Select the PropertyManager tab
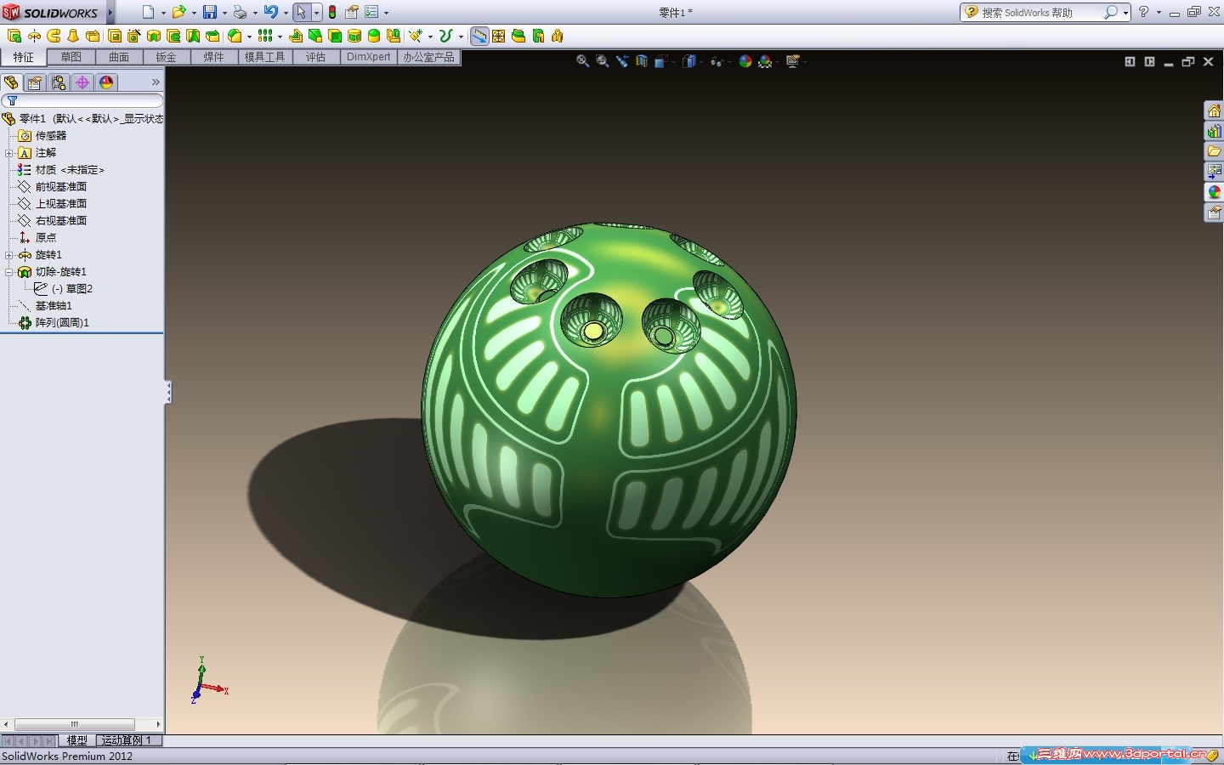The image size is (1224, 765). pyautogui.click(x=35, y=82)
